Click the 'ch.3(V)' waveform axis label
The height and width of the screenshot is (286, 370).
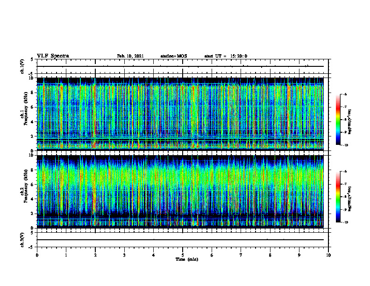tap(22, 240)
